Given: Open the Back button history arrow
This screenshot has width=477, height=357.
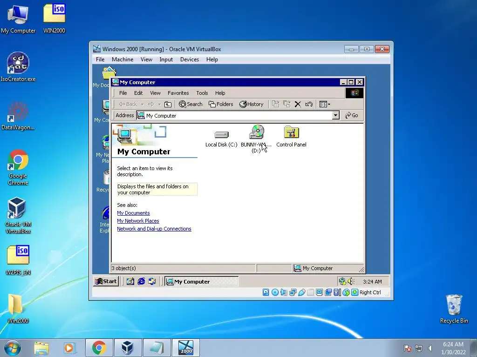Looking at the screenshot, I should (x=142, y=105).
